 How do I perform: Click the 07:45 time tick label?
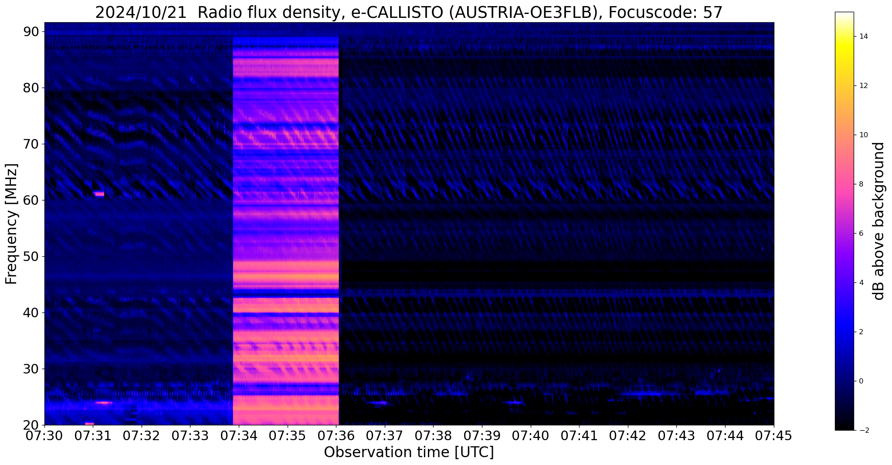[x=774, y=435]
